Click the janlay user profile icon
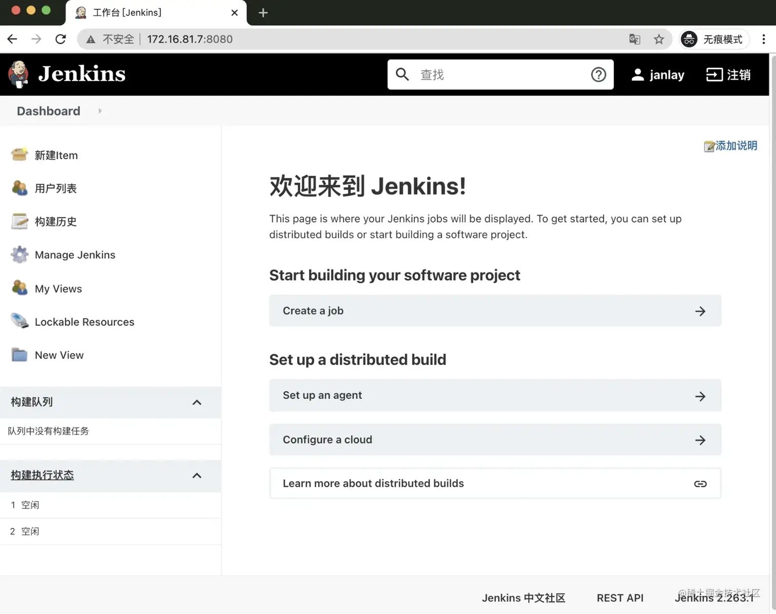This screenshot has height=614, width=776. (637, 74)
